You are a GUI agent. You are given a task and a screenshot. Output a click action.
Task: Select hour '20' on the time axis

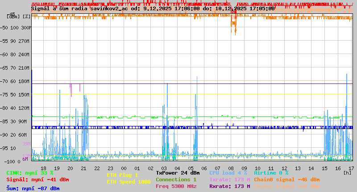[x=70, y=168]
